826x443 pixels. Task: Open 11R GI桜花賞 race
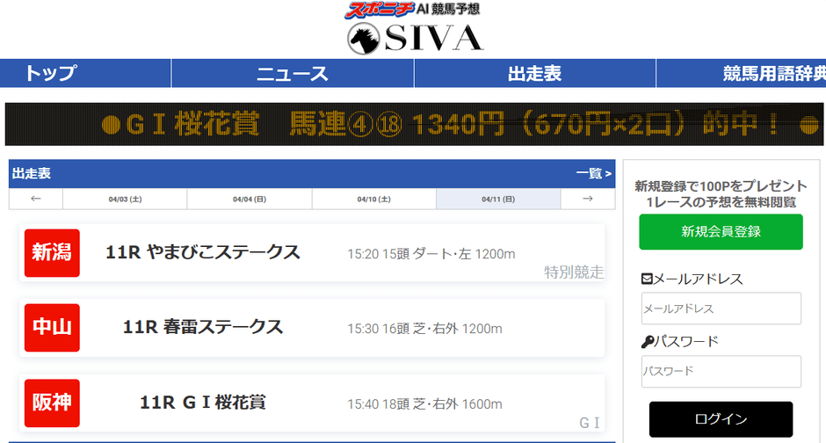coord(203,403)
